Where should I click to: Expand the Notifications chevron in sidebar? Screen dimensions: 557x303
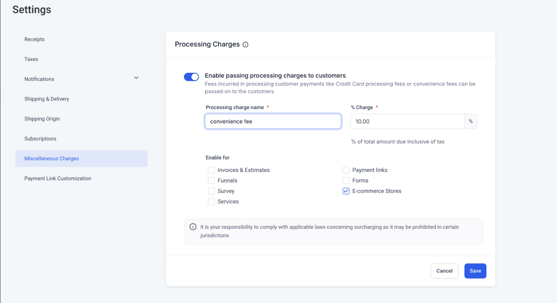point(136,78)
